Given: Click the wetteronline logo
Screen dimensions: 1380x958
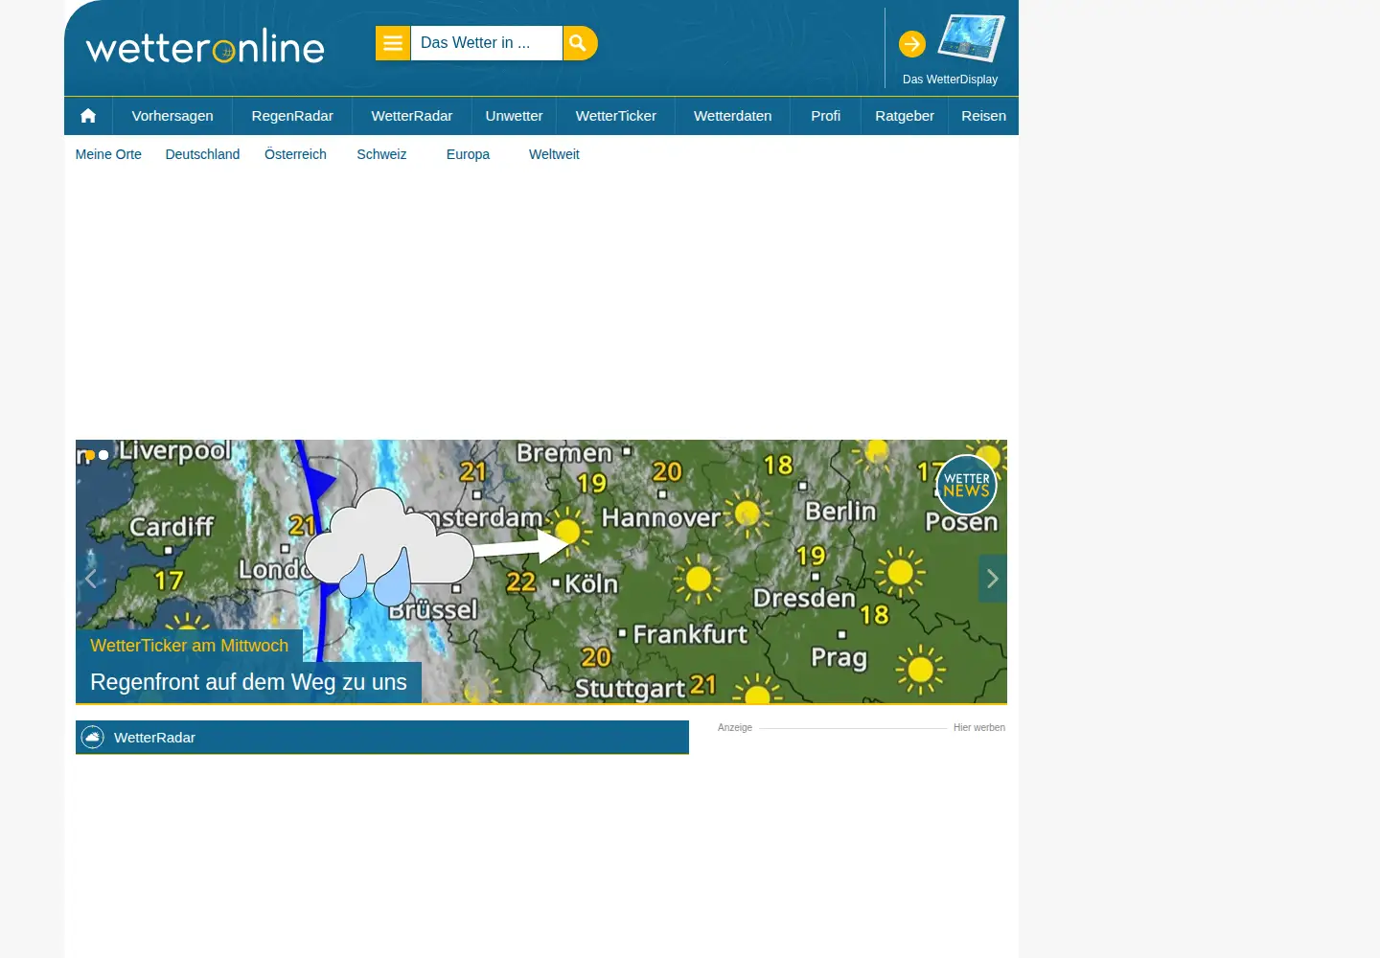Looking at the screenshot, I should [205, 46].
